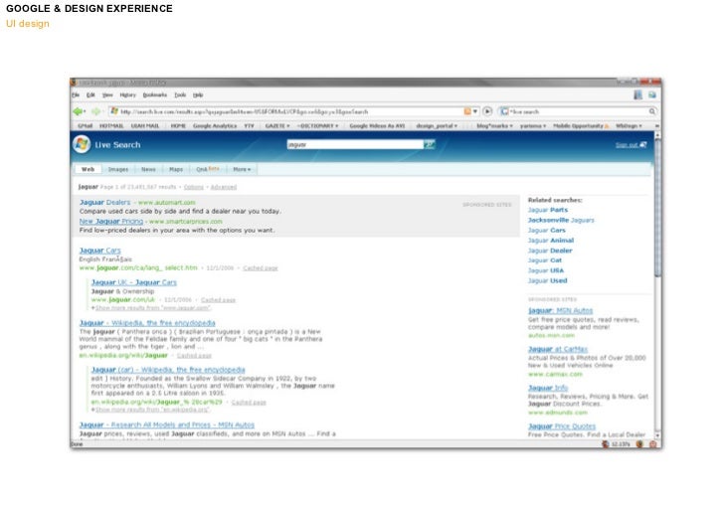Click the Google Videos As AVI bookmark
This screenshot has width=724, height=512.
[377, 125]
